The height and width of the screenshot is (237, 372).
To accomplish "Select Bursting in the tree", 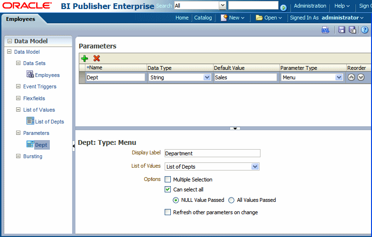I will [x=32, y=156].
